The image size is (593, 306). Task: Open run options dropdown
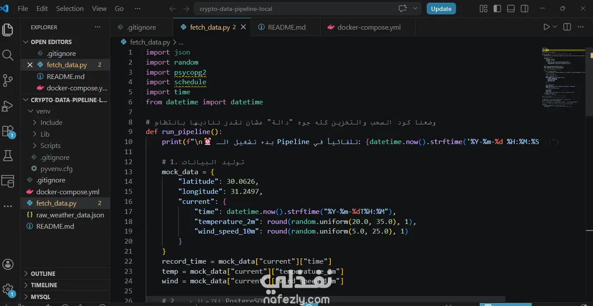(x=555, y=27)
